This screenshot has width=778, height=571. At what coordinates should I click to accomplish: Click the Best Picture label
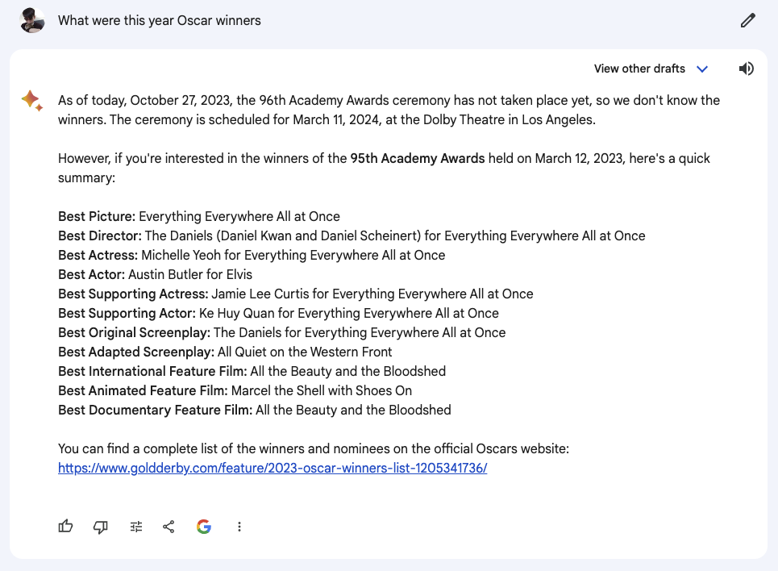click(97, 216)
